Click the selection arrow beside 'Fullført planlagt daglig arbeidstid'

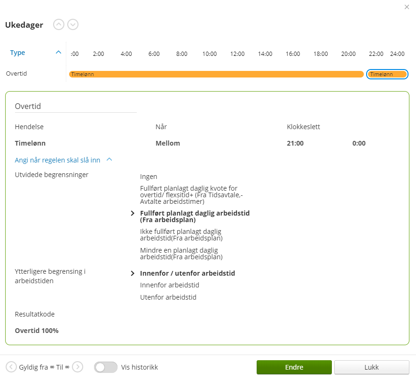[133, 213]
